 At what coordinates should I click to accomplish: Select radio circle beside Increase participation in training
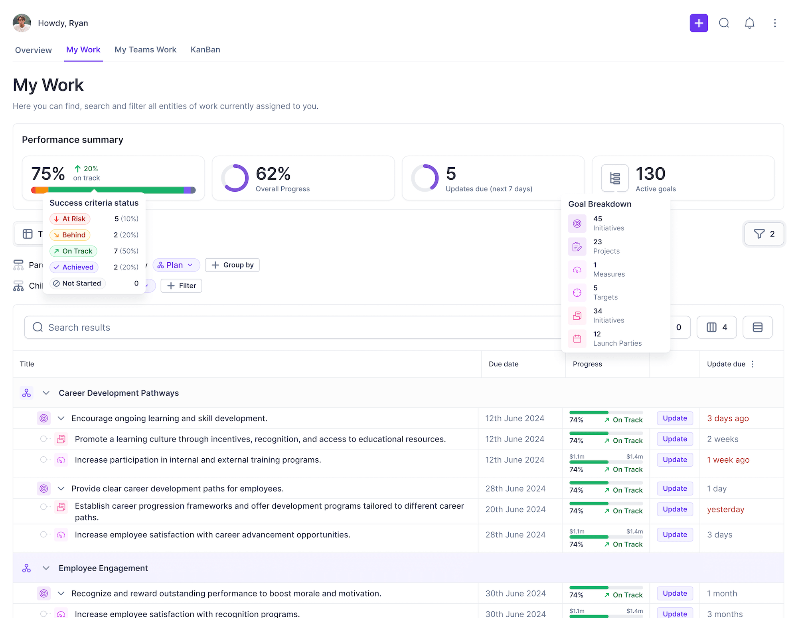pos(43,460)
